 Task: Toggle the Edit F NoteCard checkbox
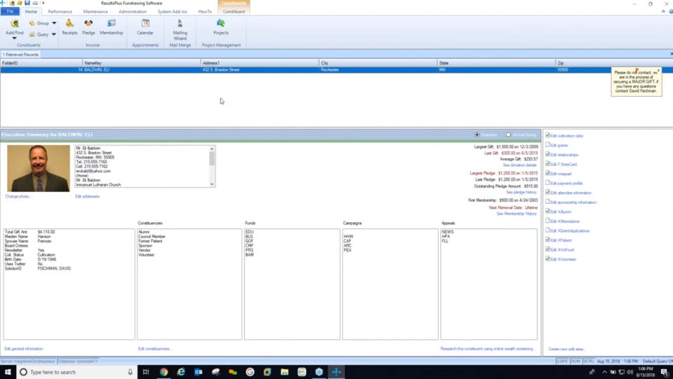pos(548,163)
